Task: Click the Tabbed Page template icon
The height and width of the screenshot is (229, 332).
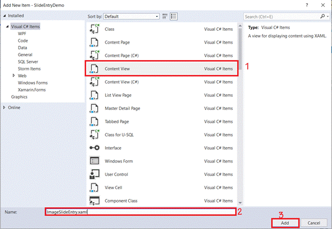Action: 94,122
